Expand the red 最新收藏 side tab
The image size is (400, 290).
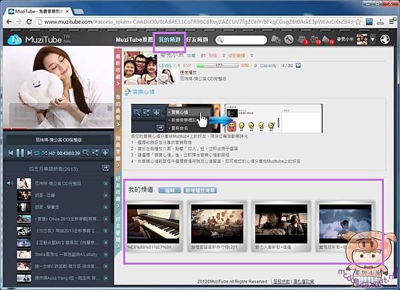click(118, 69)
